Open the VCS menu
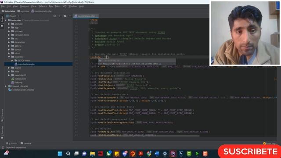The image size is (281, 158). coord(65,6)
